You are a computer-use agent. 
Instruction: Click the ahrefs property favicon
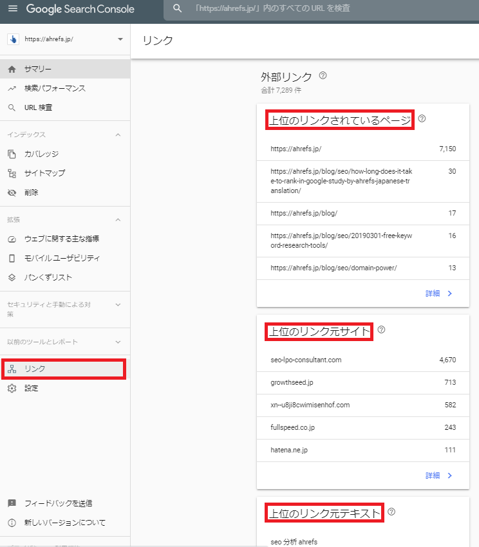(x=13, y=39)
